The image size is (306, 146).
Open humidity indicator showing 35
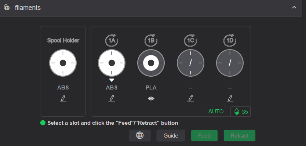[240, 112]
